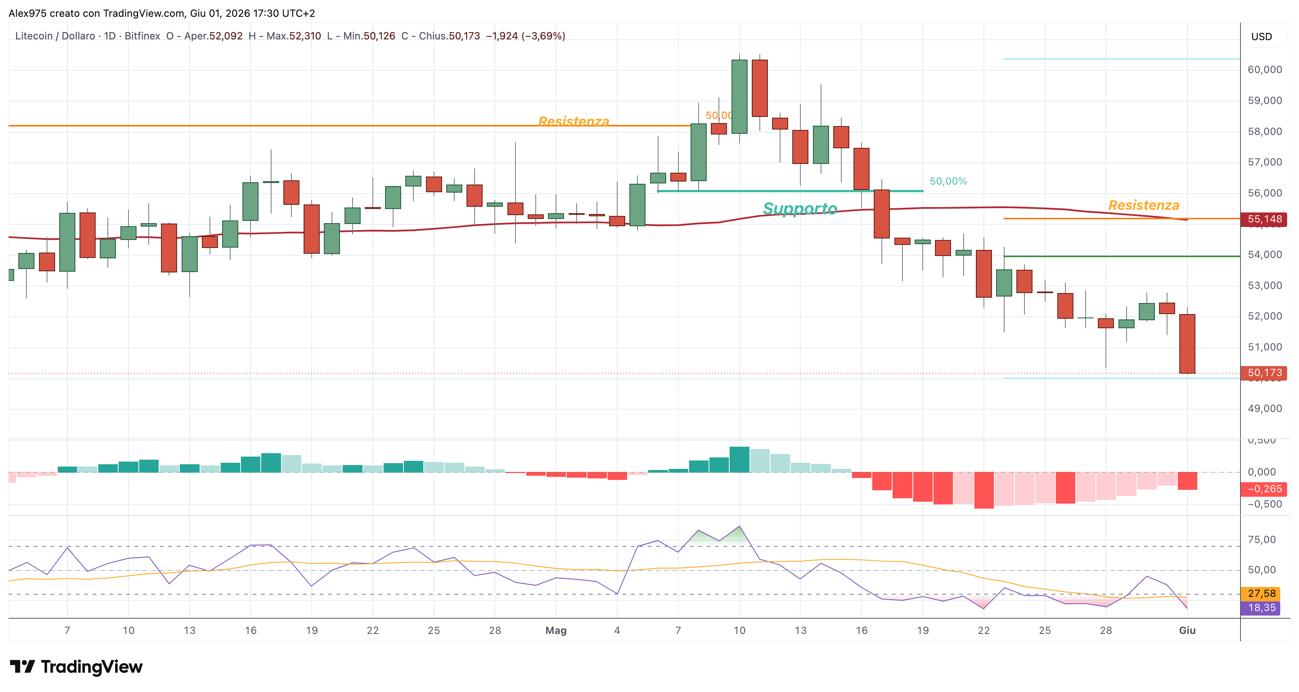
Task: Click the teal 'Supporto' chart label
Action: click(x=800, y=208)
